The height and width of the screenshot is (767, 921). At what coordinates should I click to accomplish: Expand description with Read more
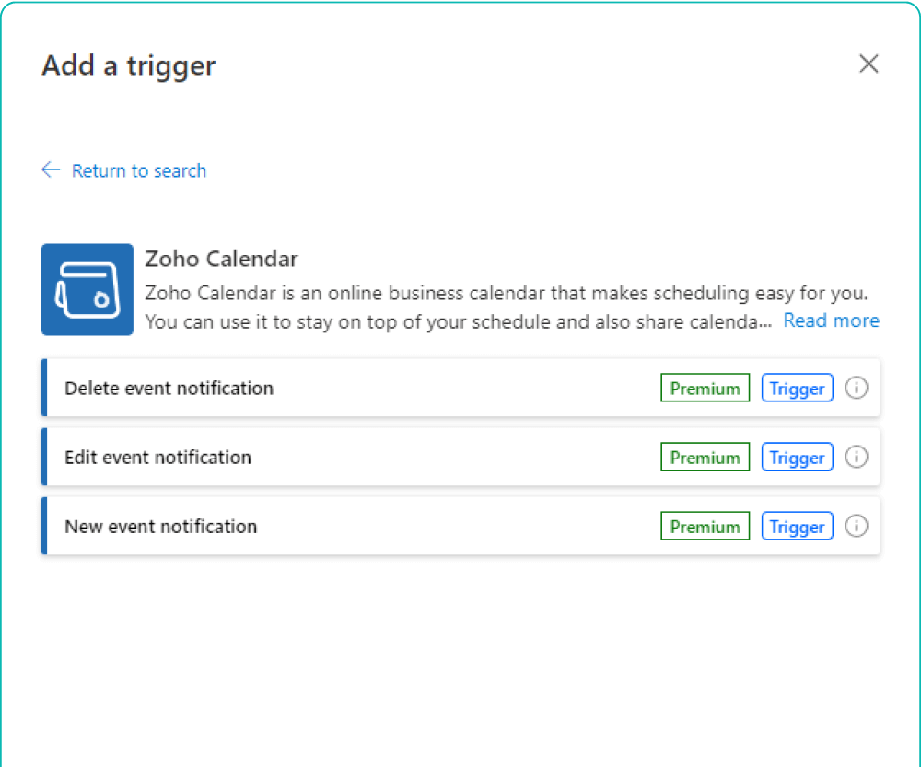tap(831, 320)
